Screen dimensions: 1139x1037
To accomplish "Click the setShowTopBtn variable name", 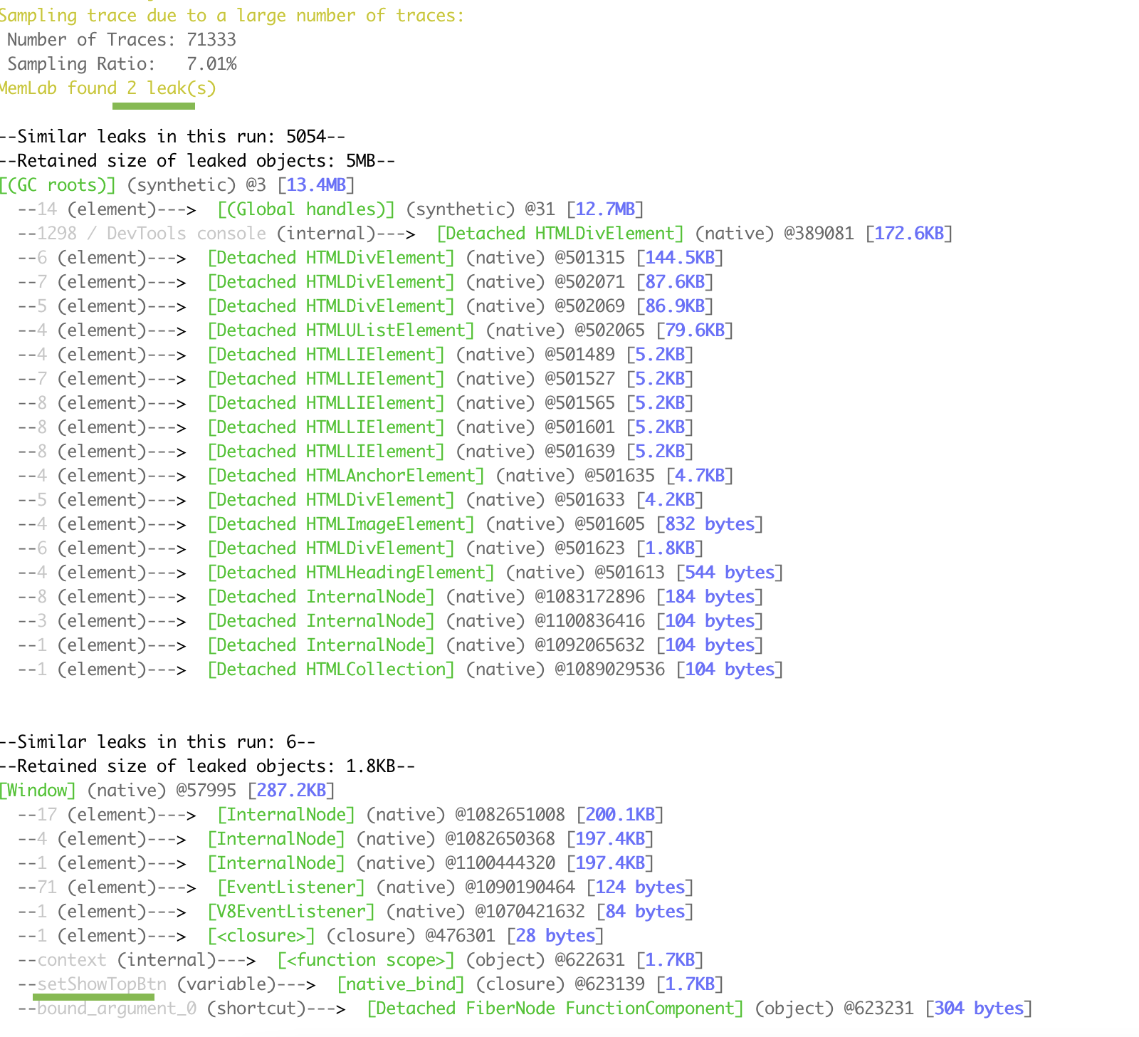I will [x=102, y=984].
